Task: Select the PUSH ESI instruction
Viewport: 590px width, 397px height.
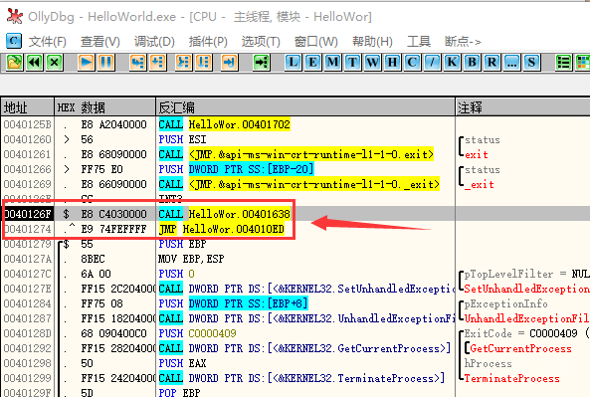Action: [x=182, y=139]
